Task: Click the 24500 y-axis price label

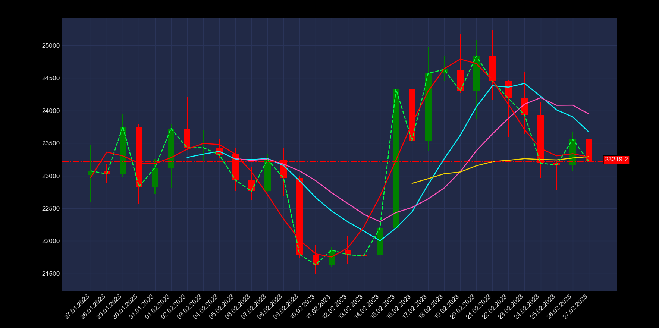Action: point(51,78)
